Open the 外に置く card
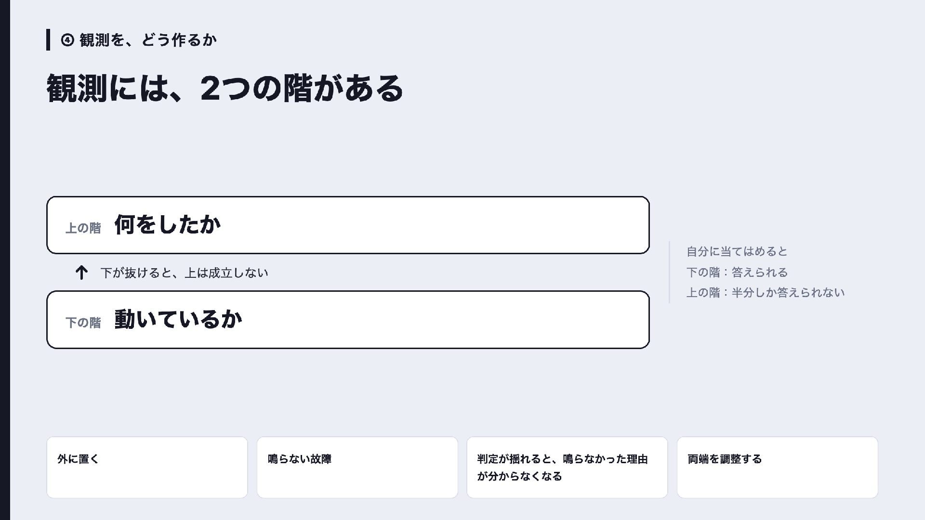This screenshot has width=925, height=520. coord(147,468)
